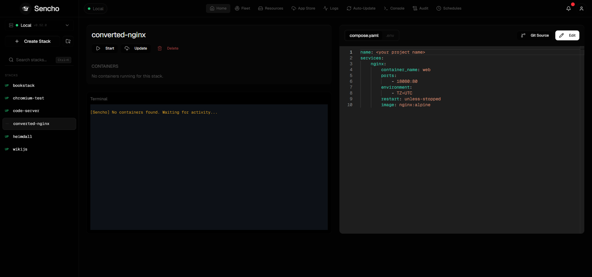Click the search magnifier icon
Viewport: 592px width, 277px height.
11,60
